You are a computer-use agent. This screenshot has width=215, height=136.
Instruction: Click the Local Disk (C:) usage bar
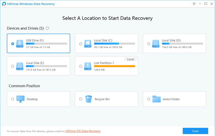(114, 44)
